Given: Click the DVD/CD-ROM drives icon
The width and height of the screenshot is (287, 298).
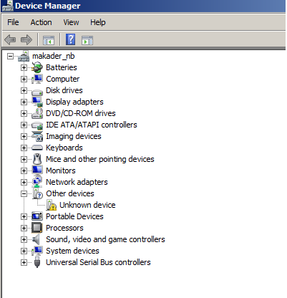Looking at the screenshot, I should [37, 113].
